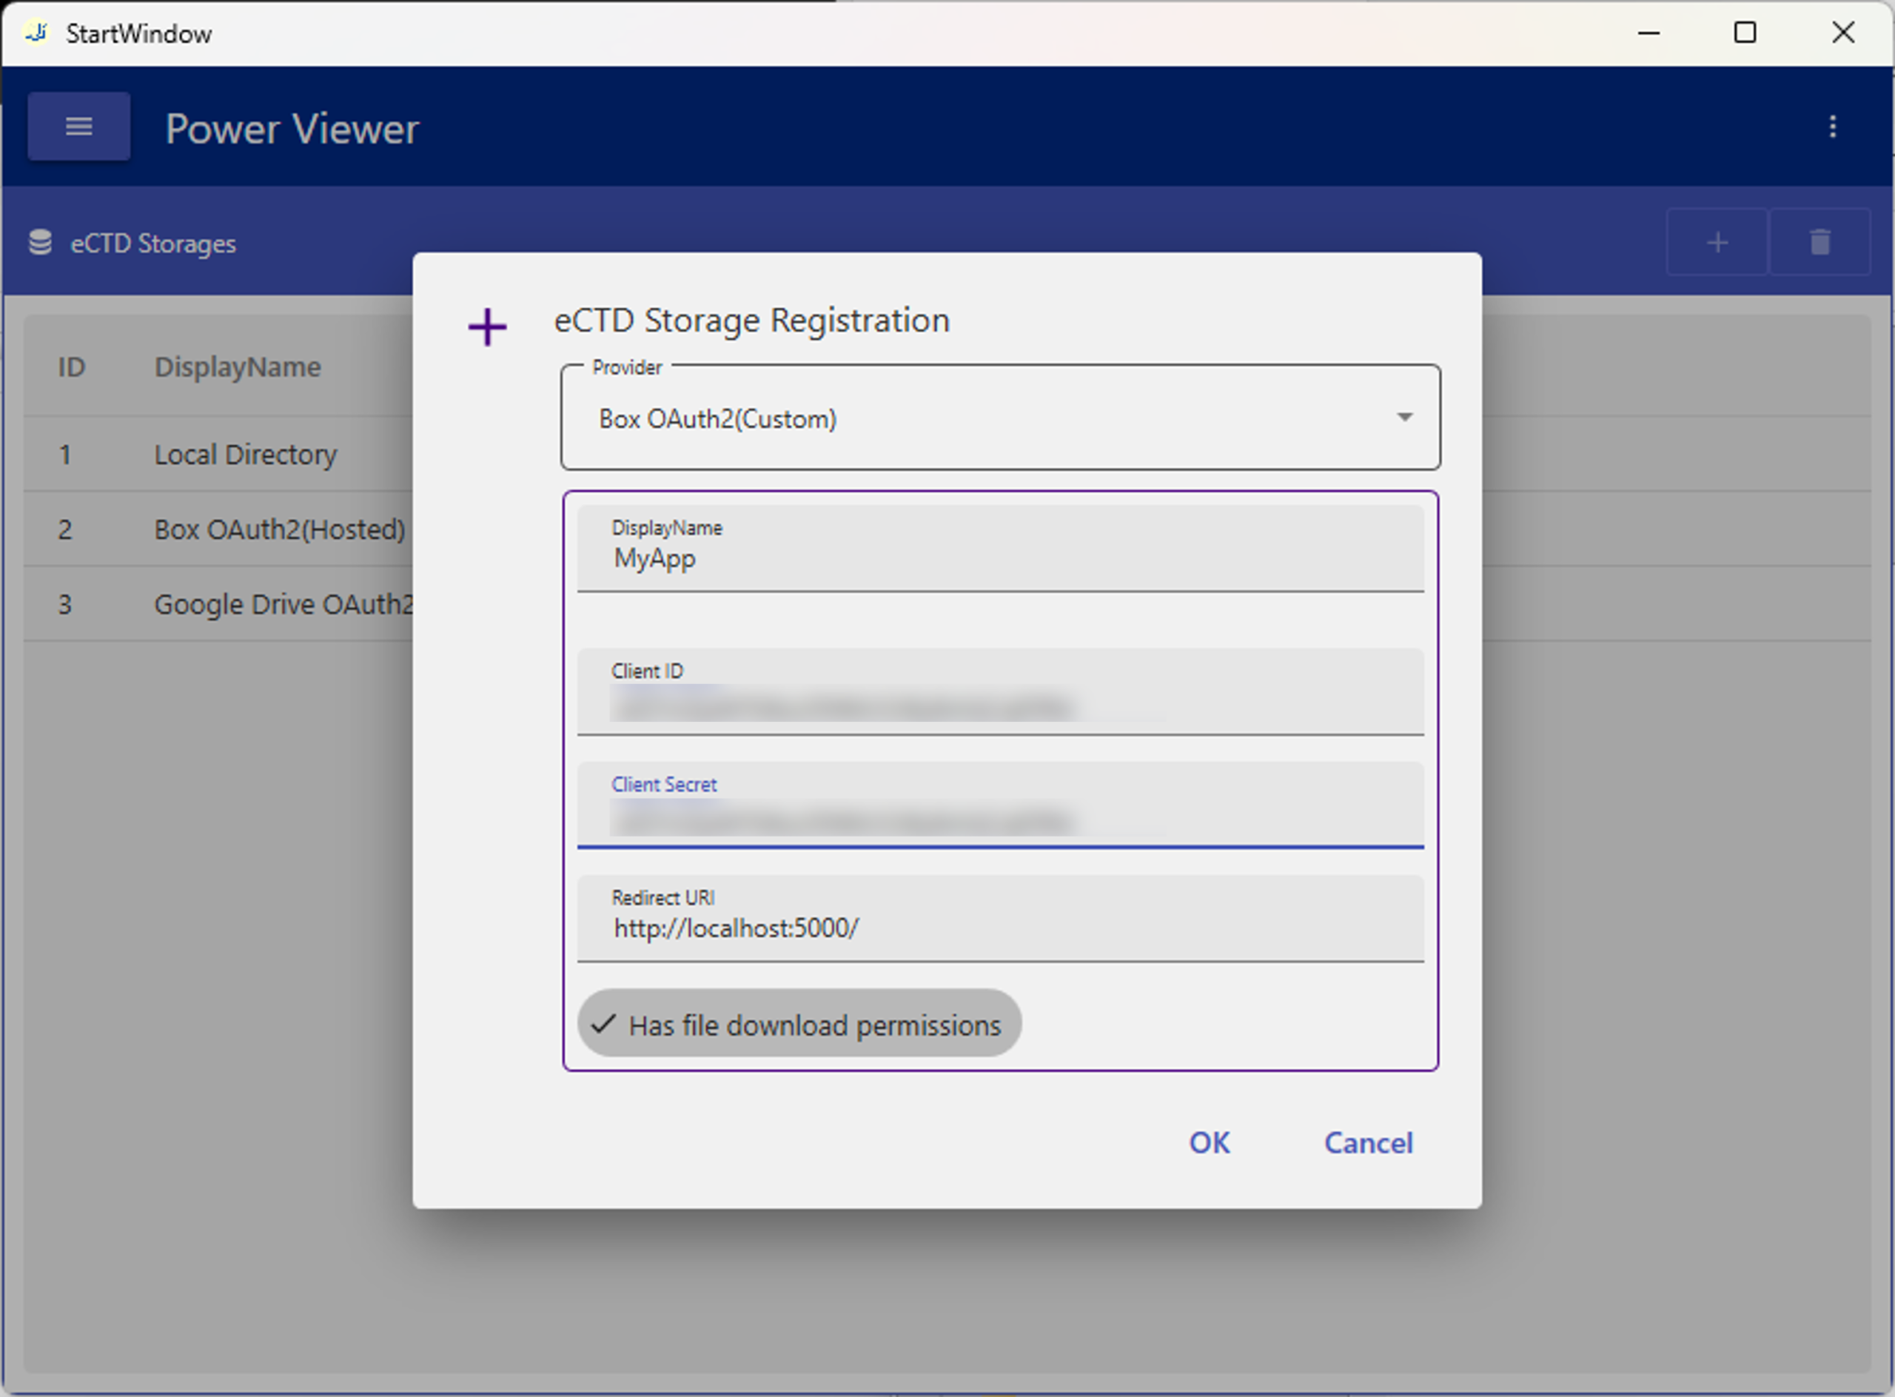Click the purple plus icon in dialog
The image size is (1895, 1397).
click(487, 327)
